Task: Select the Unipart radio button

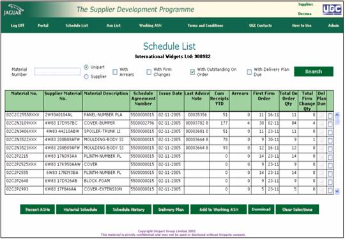Action: 86,67
